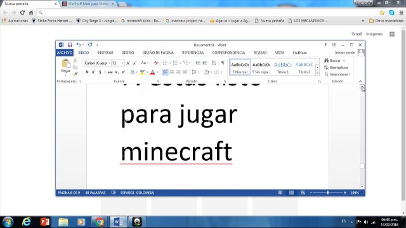The height and width of the screenshot is (228, 406).
Task: Switch to the DISEÑO tab
Action: click(x=128, y=53)
